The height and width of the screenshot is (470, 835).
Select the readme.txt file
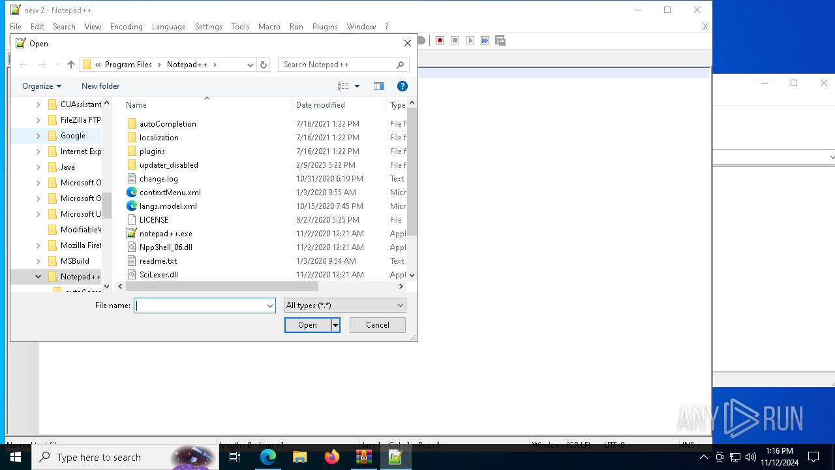click(x=159, y=261)
